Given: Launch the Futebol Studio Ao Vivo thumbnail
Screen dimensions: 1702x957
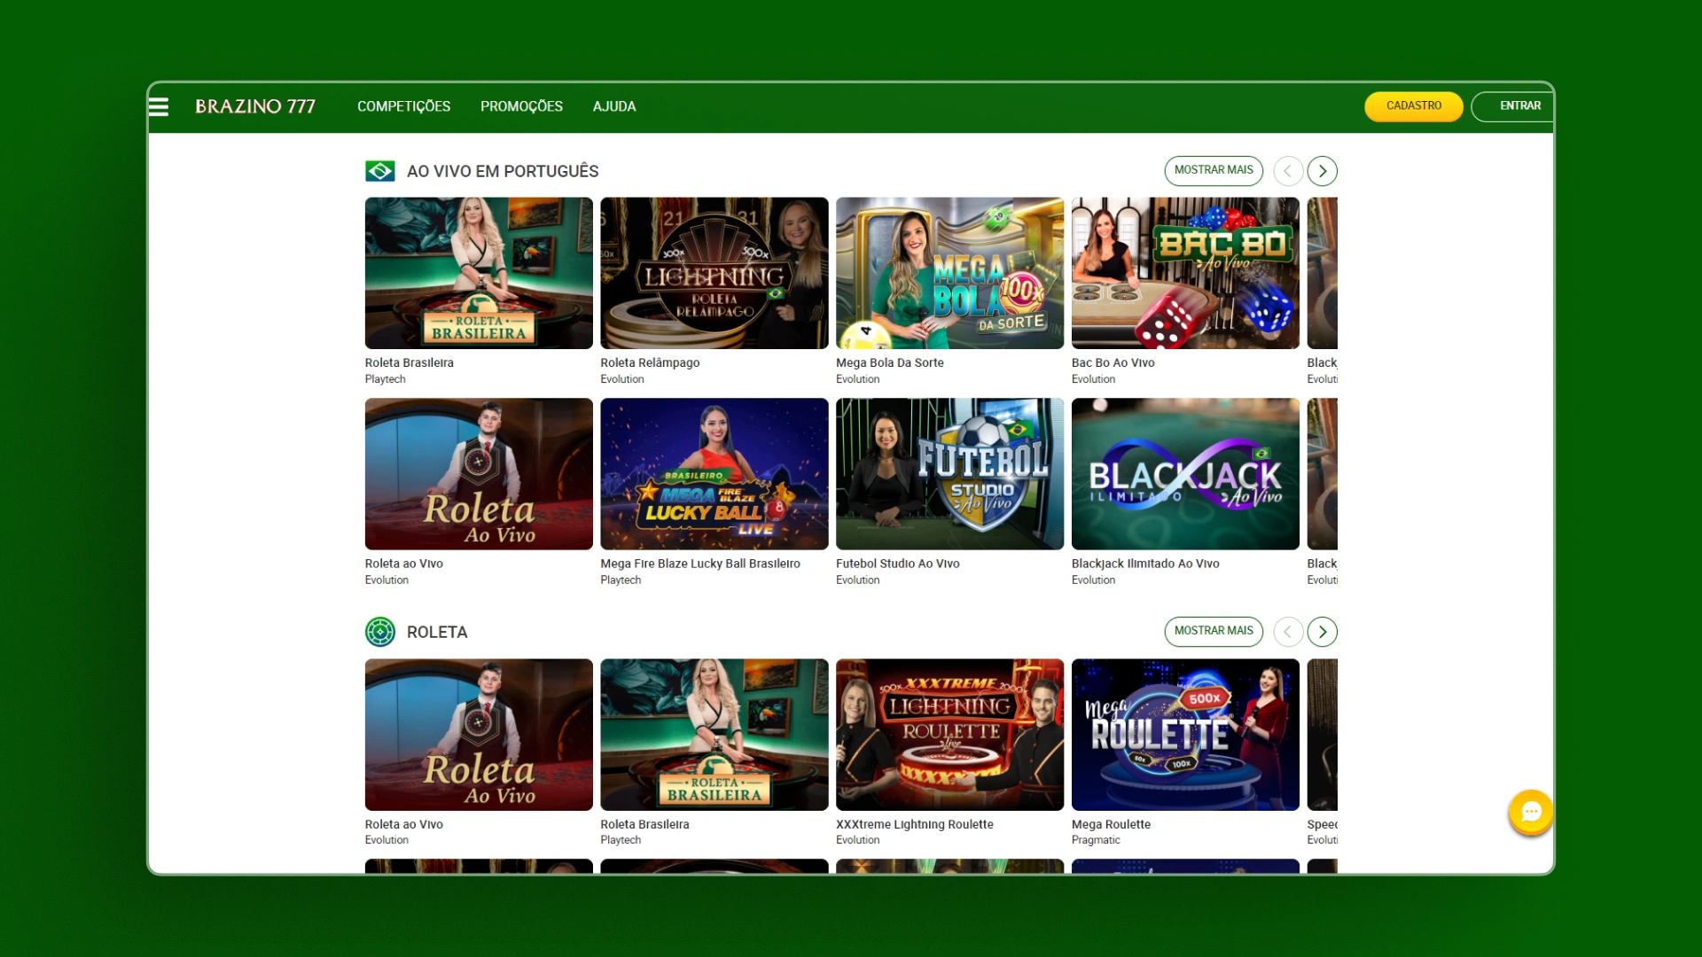Looking at the screenshot, I should pos(949,474).
